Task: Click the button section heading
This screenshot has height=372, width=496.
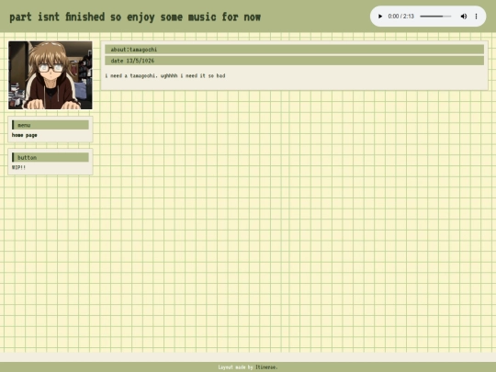Action: [x=51, y=158]
